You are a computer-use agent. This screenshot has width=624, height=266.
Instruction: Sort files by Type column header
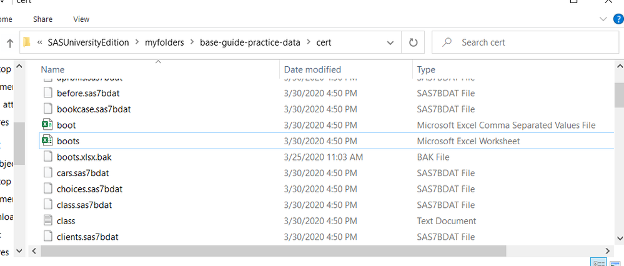coord(426,69)
